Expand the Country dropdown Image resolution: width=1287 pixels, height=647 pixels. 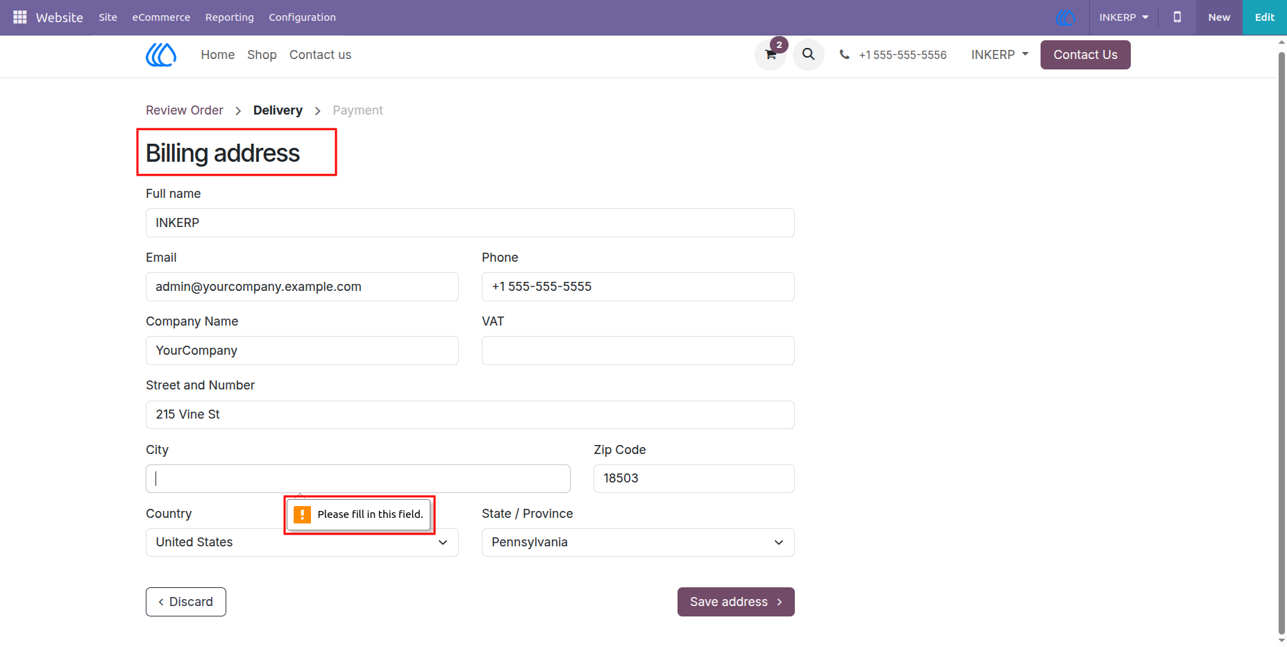[x=302, y=543]
